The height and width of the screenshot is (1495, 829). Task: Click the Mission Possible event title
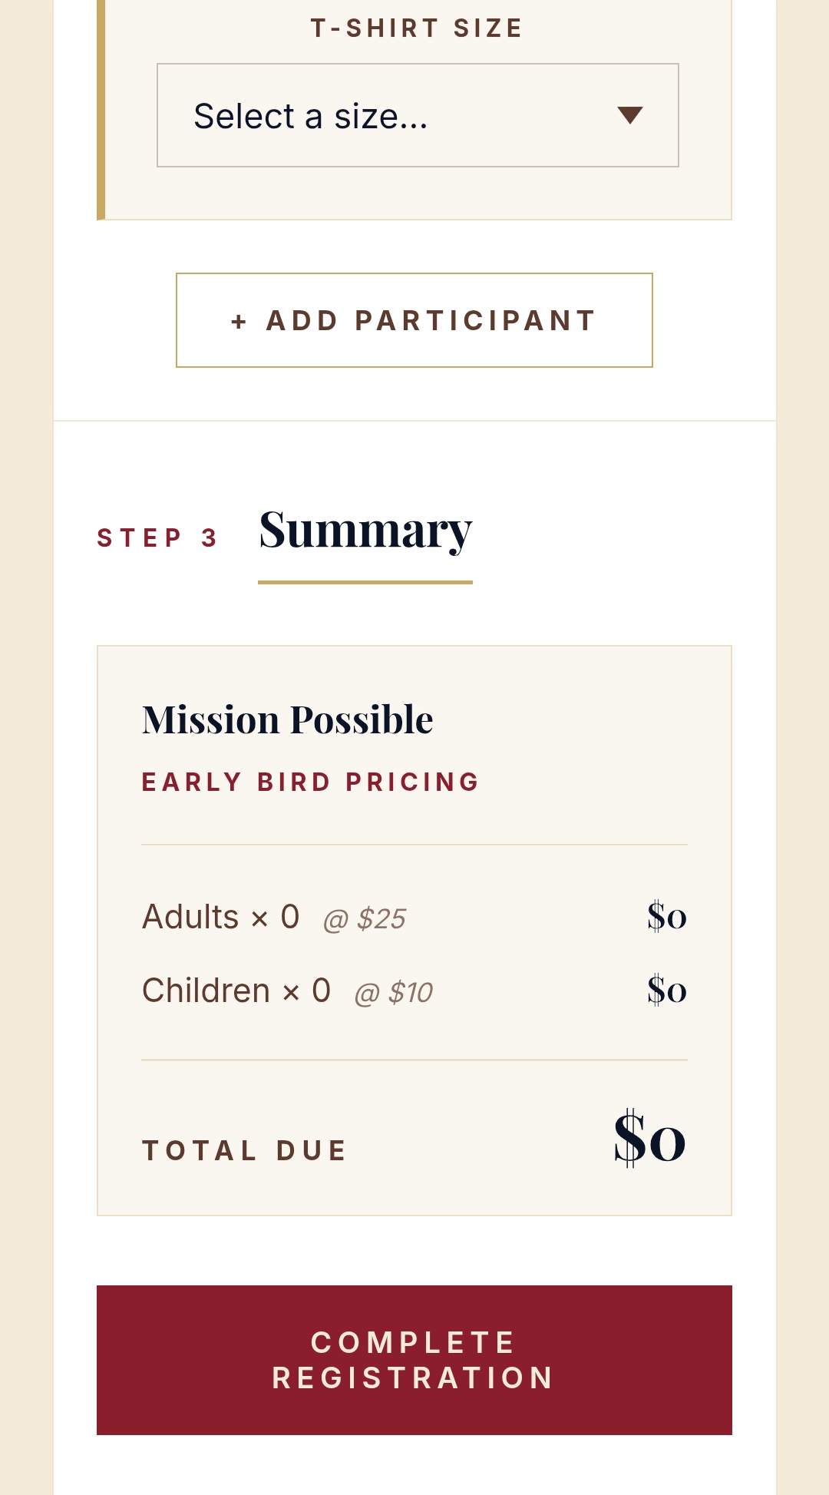point(288,719)
